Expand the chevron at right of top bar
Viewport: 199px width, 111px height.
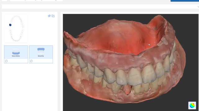tap(198, 7)
